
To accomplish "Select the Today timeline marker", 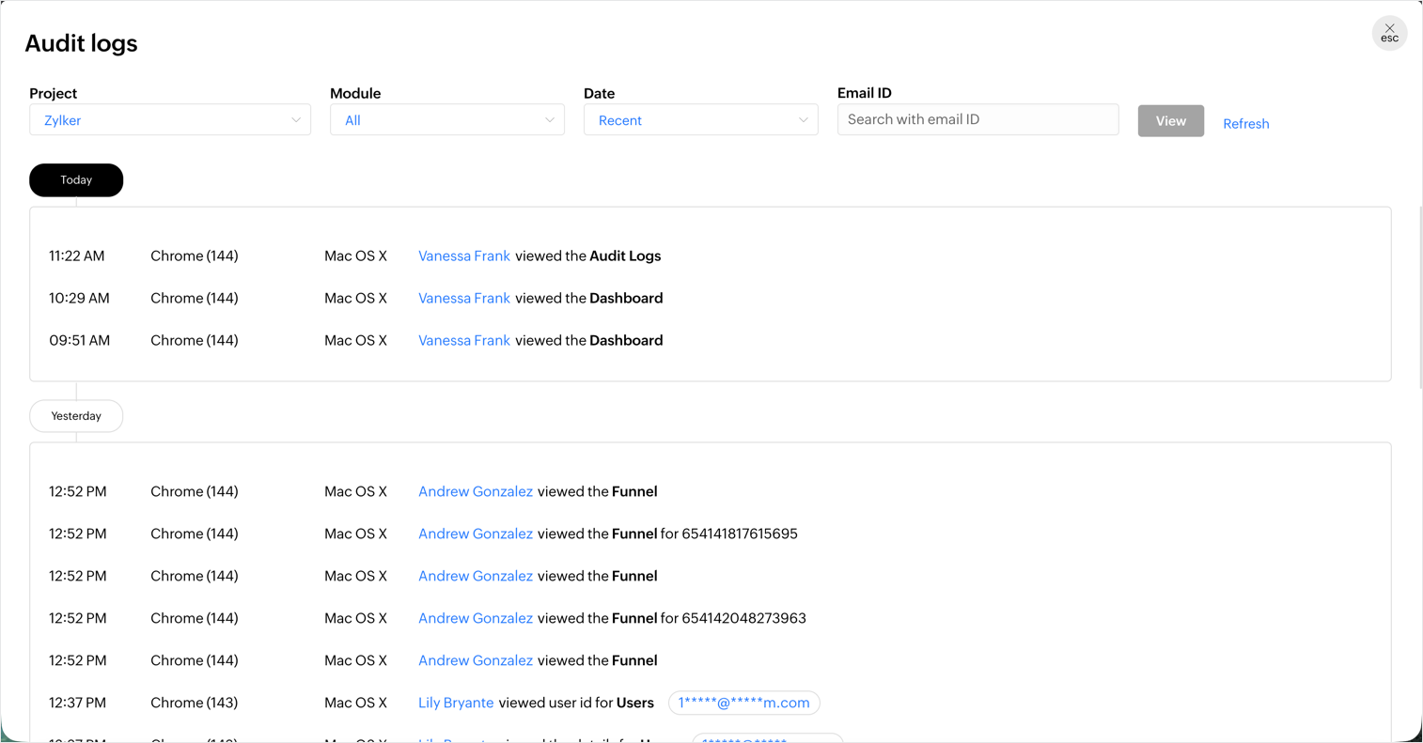I will tap(76, 180).
